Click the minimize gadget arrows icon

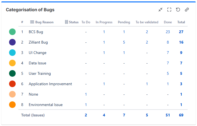160,10
